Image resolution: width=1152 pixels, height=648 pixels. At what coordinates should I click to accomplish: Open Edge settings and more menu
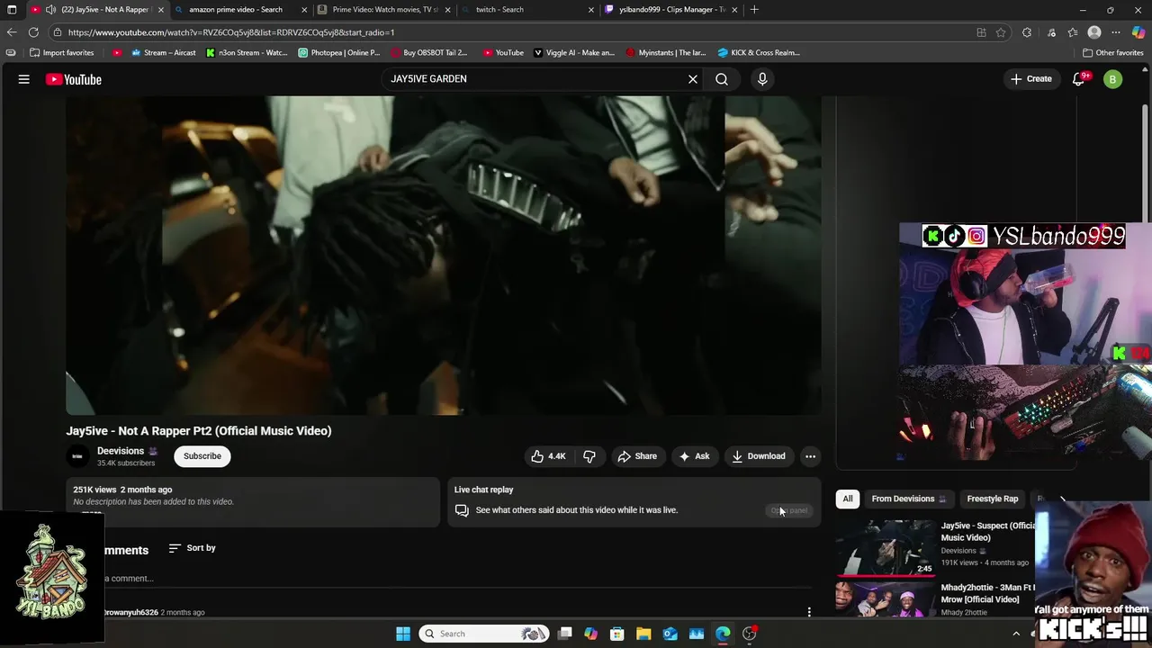click(x=1116, y=32)
